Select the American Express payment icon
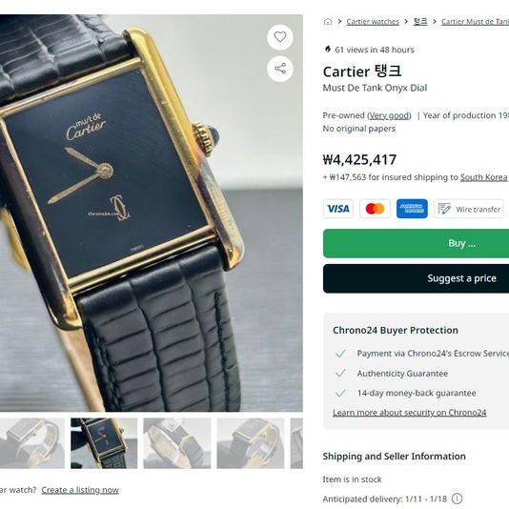Screen dimensions: 509x509 pos(412,209)
